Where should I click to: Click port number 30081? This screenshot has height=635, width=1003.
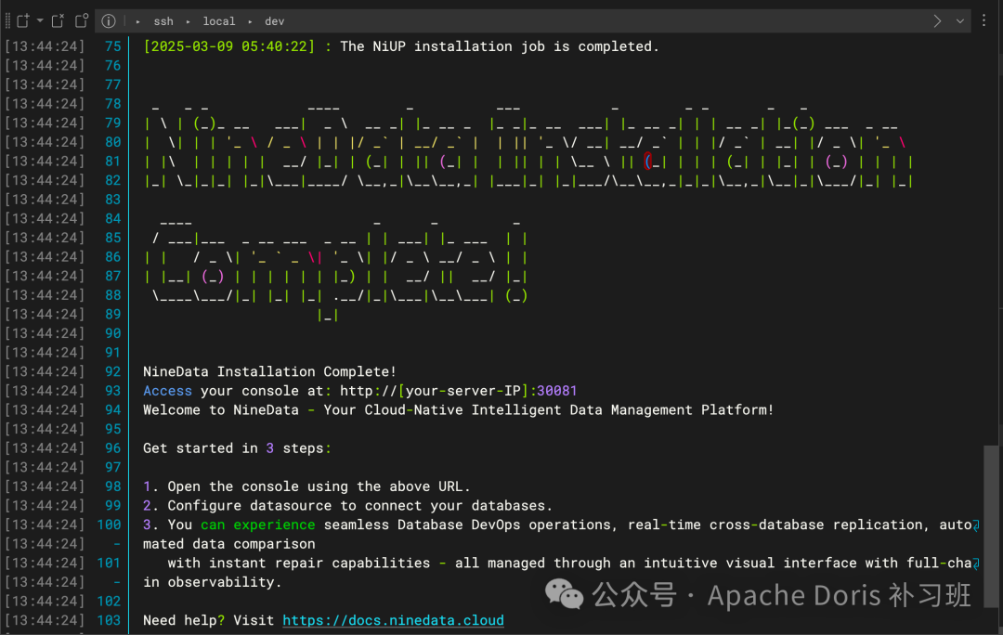click(556, 391)
